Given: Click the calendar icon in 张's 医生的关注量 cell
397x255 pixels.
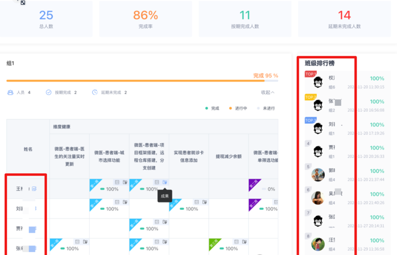Looking at the screenshot, I should point(77,241).
